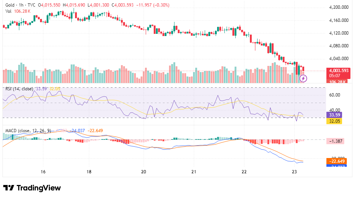The image size is (357, 209).
Task: Click the MACD line value -24.037 in legend
Action: (x=77, y=131)
